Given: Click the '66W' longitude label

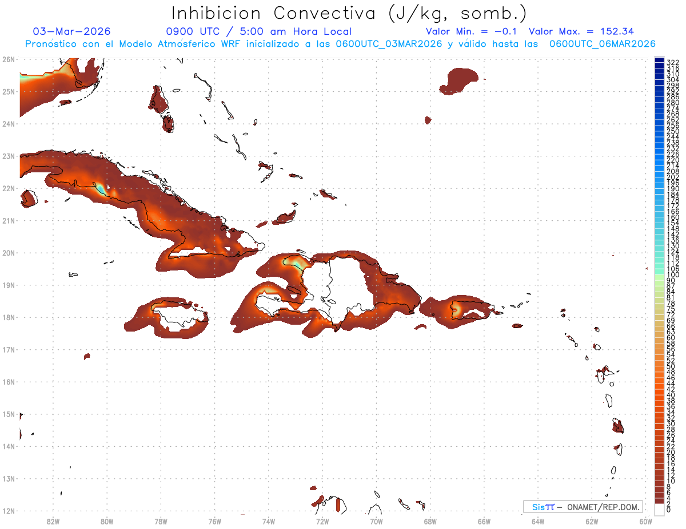Looking at the screenshot, I should pyautogui.click(x=484, y=521).
